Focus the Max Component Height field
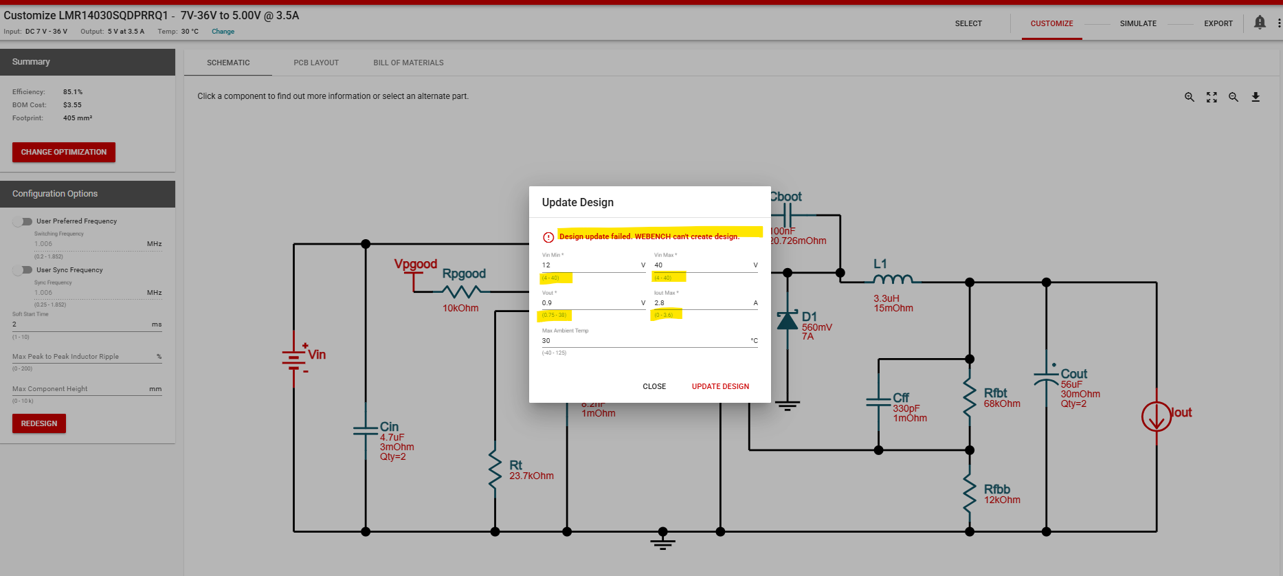The height and width of the screenshot is (576, 1283). point(87,389)
